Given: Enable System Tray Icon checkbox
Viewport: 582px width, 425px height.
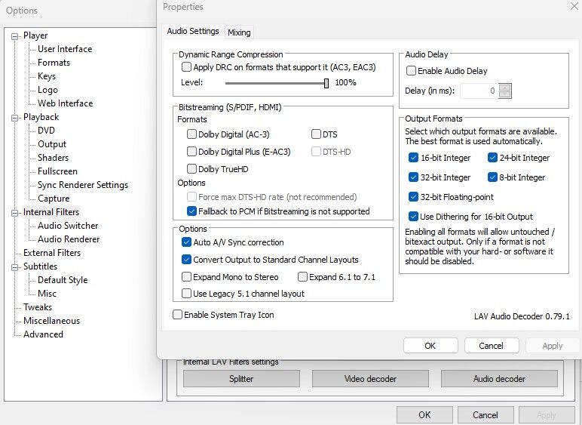Looking at the screenshot, I should click(177, 315).
